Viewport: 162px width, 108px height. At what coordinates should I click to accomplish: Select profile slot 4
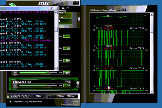click(x=30, y=97)
